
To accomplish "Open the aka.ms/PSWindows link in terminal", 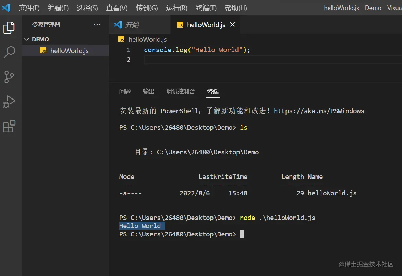I will pos(319,111).
